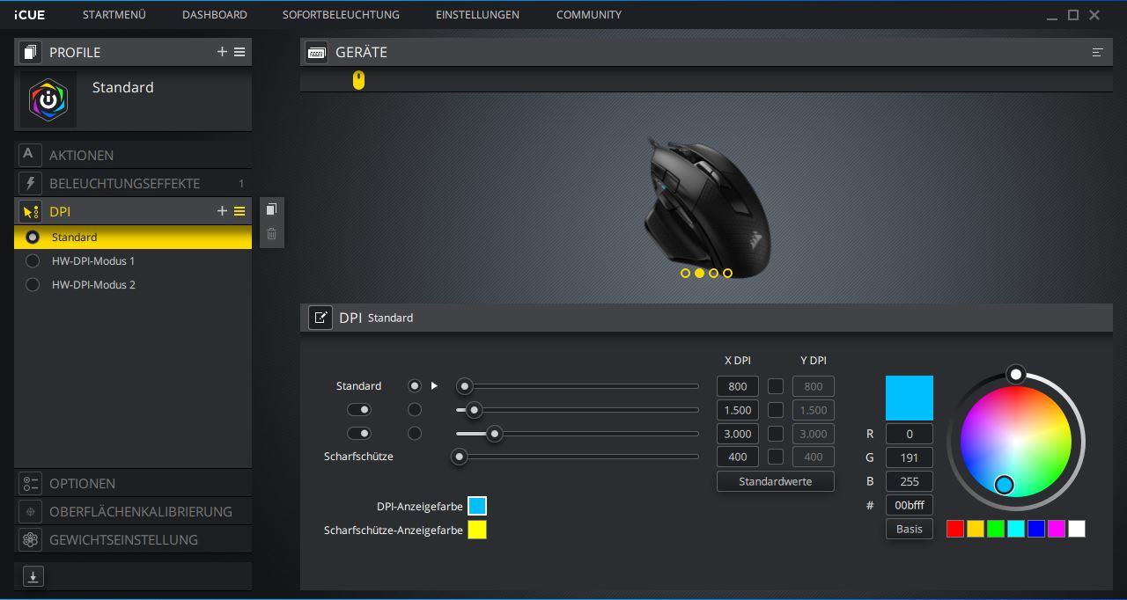Click the play arrow beside Standard row
1127x600 pixels.
[x=434, y=385]
